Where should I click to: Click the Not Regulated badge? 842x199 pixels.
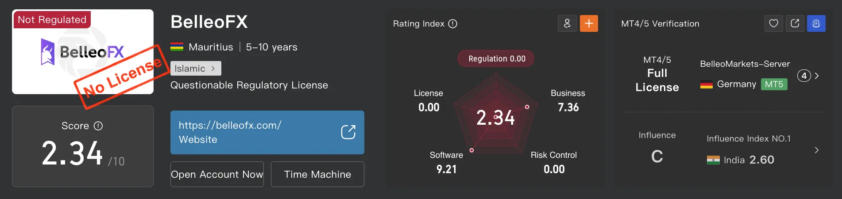click(52, 19)
